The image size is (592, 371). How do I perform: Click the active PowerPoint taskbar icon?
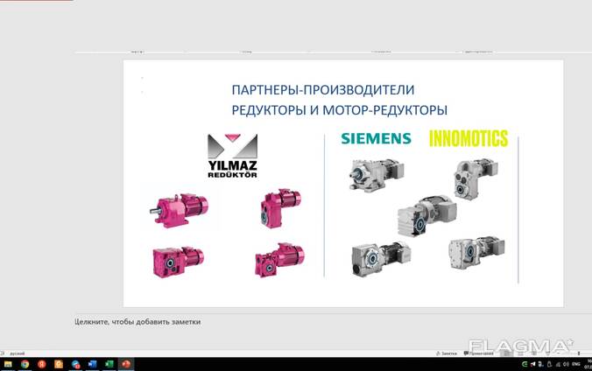click(126, 364)
